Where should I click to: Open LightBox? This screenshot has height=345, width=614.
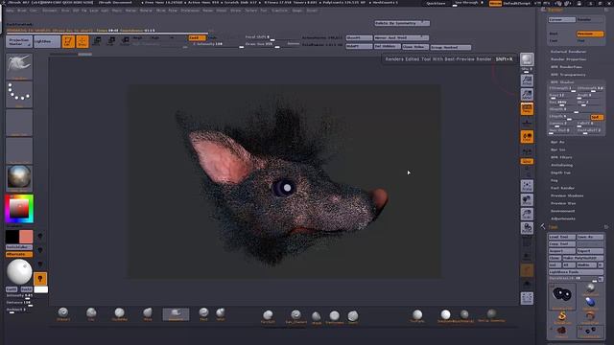click(x=47, y=41)
